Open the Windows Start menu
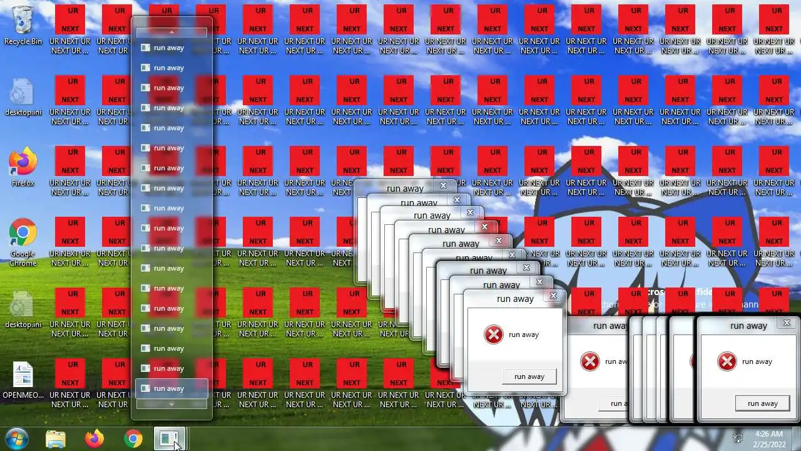The width and height of the screenshot is (801, 451). click(x=17, y=438)
